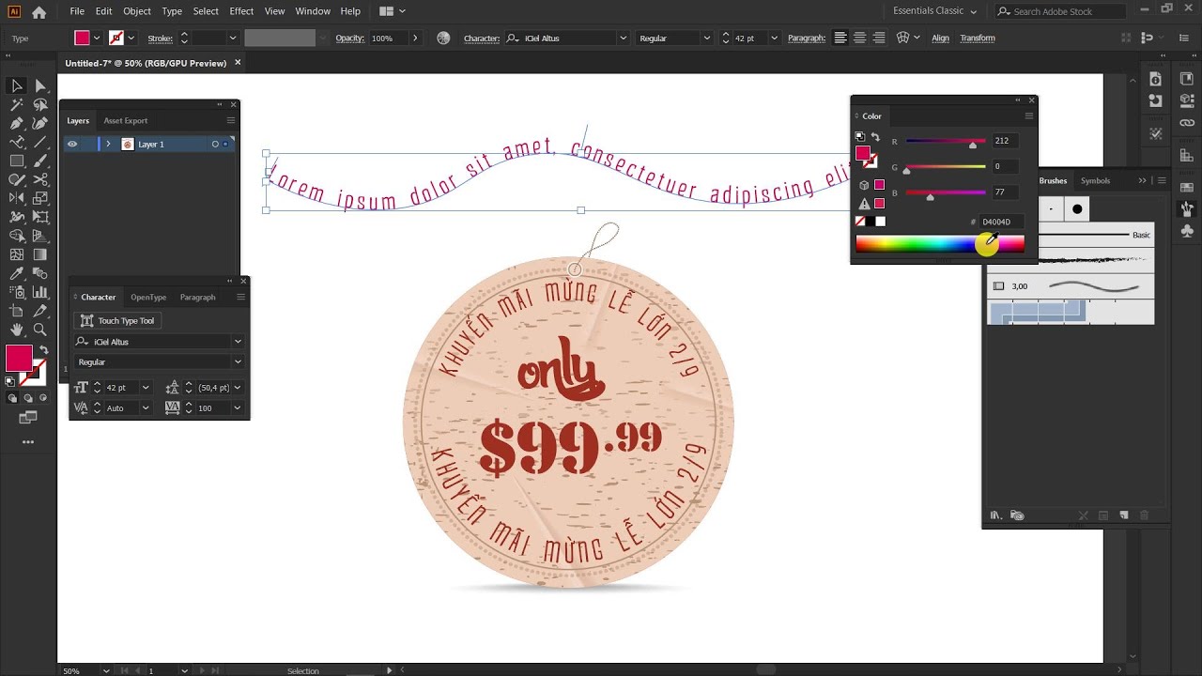Open Opacity arrow in control bar
The image size is (1202, 676).
click(x=415, y=38)
